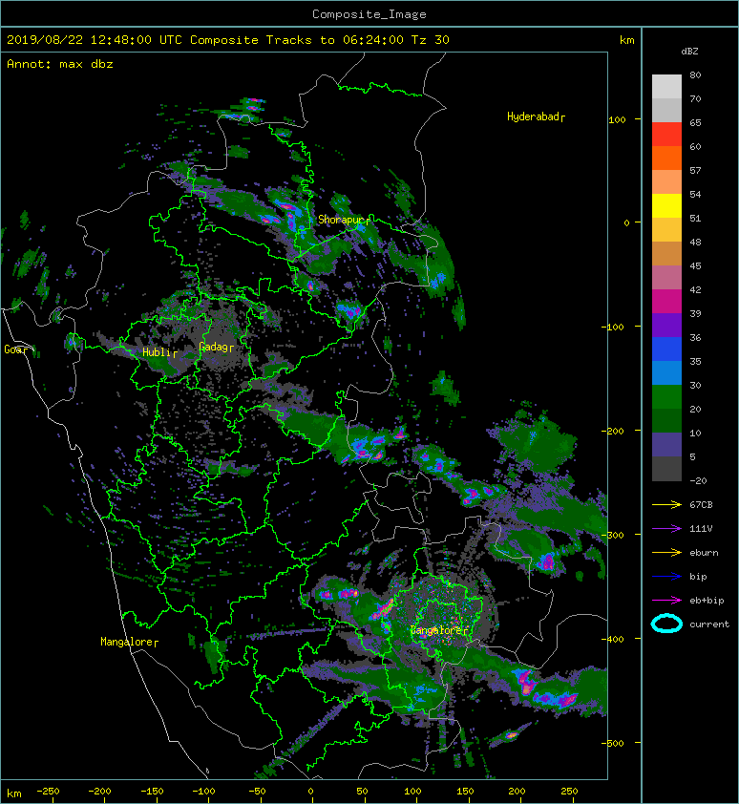
Task: Click the light orange 57 dBZ color swatch
Action: 666,182
